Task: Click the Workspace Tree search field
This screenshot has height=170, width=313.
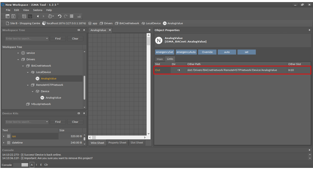Action: pyautogui.click(x=25, y=39)
